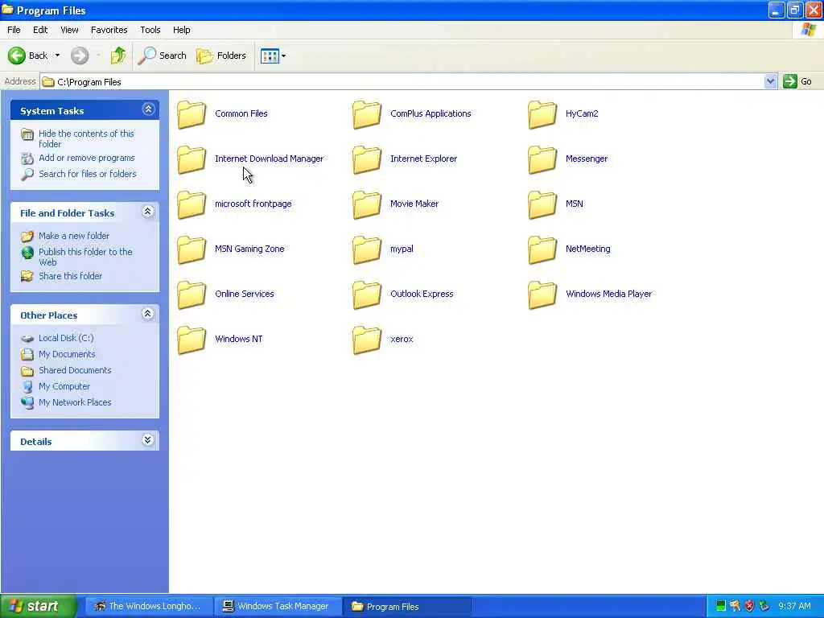Click Add or remove programs link
Screen dimensions: 824x618
click(87, 158)
